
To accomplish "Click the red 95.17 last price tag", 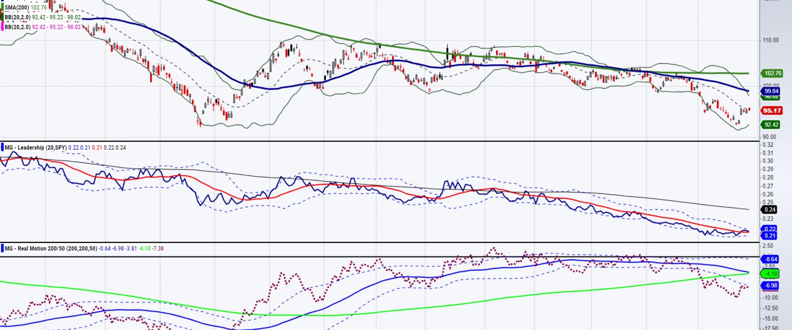I will tap(772, 110).
